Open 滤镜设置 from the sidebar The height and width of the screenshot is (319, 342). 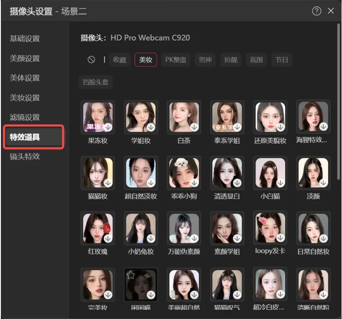pyautogui.click(x=25, y=117)
